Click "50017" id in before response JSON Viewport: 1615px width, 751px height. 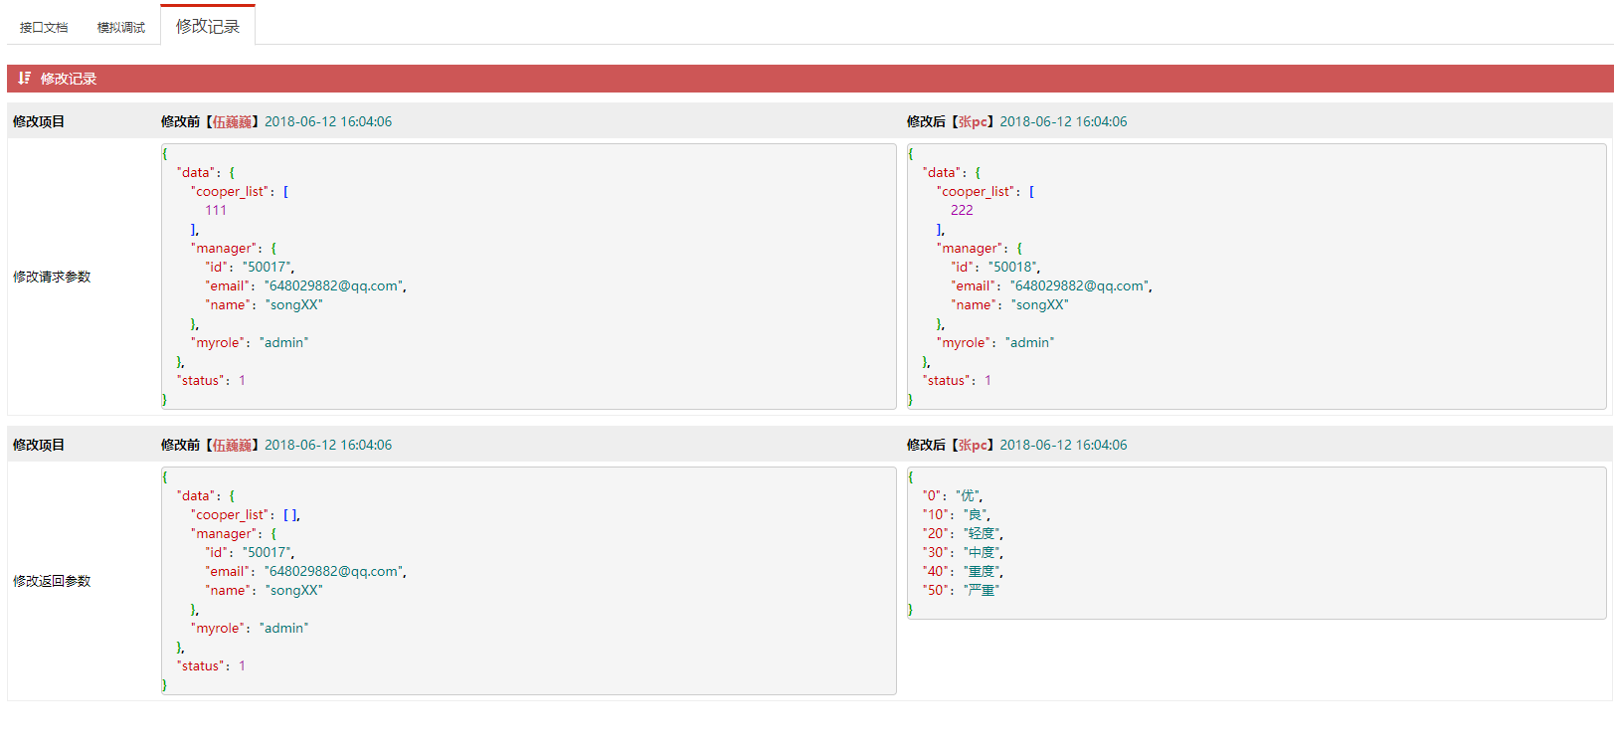(268, 552)
